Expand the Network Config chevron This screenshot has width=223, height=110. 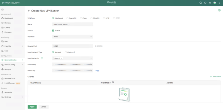[x=22, y=60]
